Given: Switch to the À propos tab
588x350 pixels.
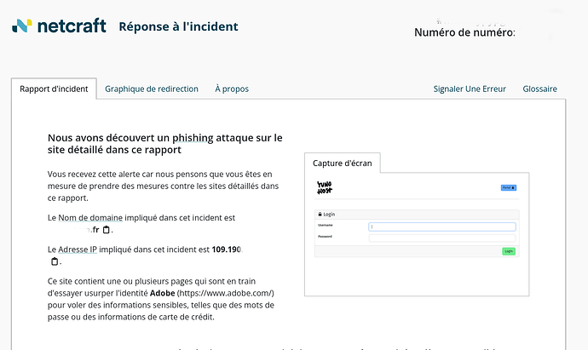Looking at the screenshot, I should 232,89.
